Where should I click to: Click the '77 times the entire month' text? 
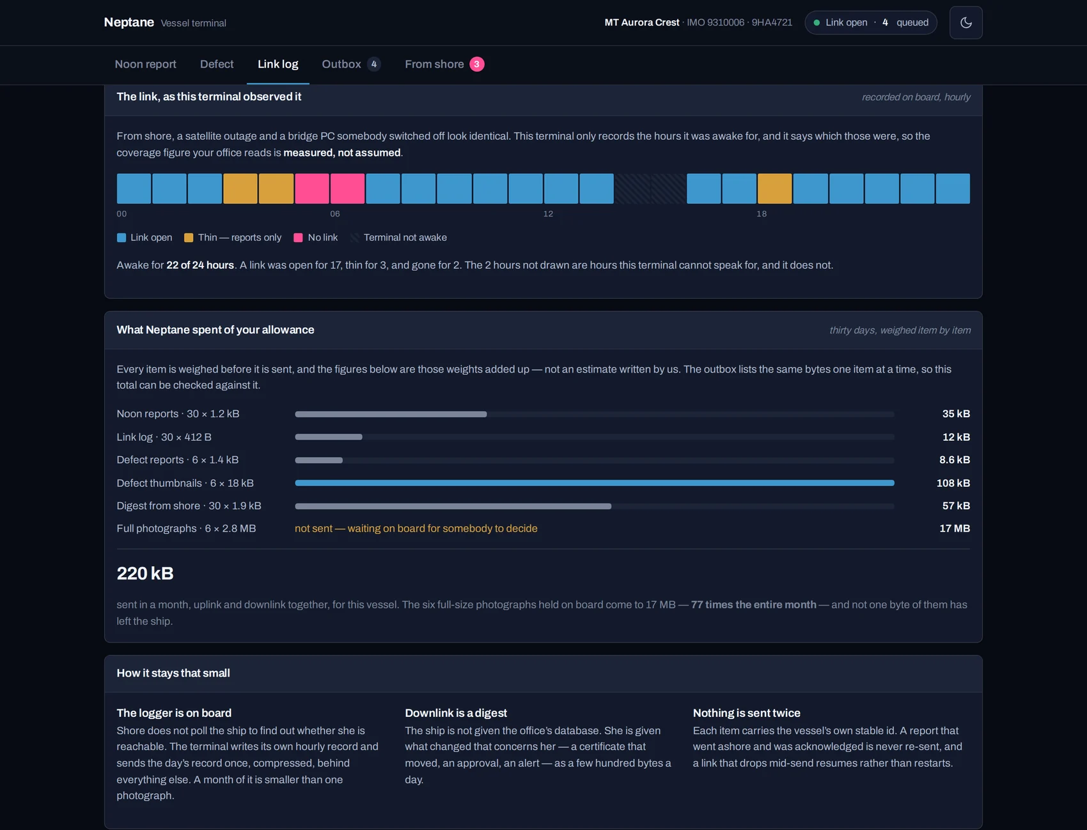coord(753,604)
